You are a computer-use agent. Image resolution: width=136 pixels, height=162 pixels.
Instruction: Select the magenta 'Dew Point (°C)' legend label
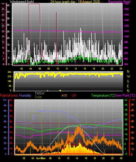125,95
